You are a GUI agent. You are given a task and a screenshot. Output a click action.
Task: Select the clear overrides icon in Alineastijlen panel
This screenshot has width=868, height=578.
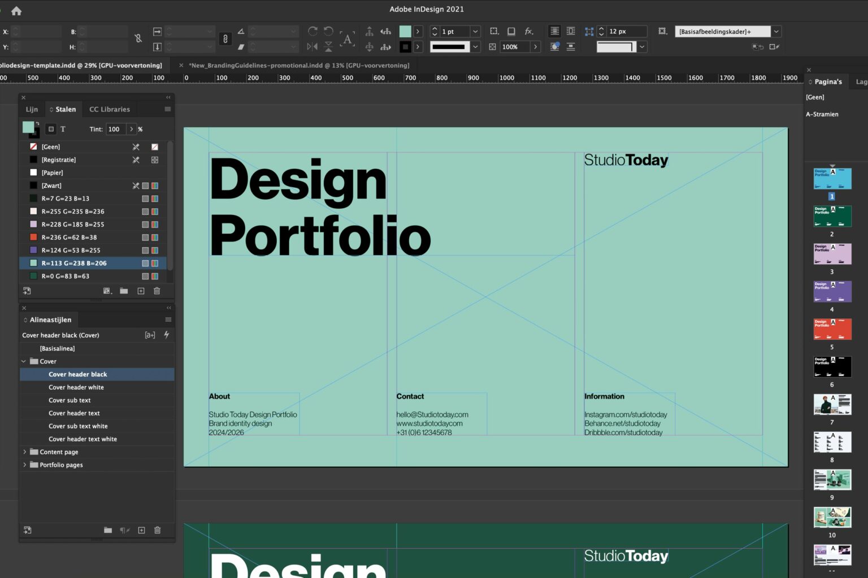124,530
